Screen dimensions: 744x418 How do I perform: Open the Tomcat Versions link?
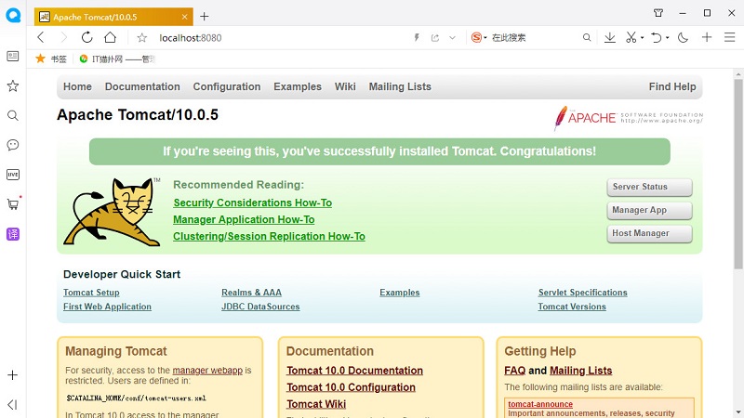tap(572, 307)
